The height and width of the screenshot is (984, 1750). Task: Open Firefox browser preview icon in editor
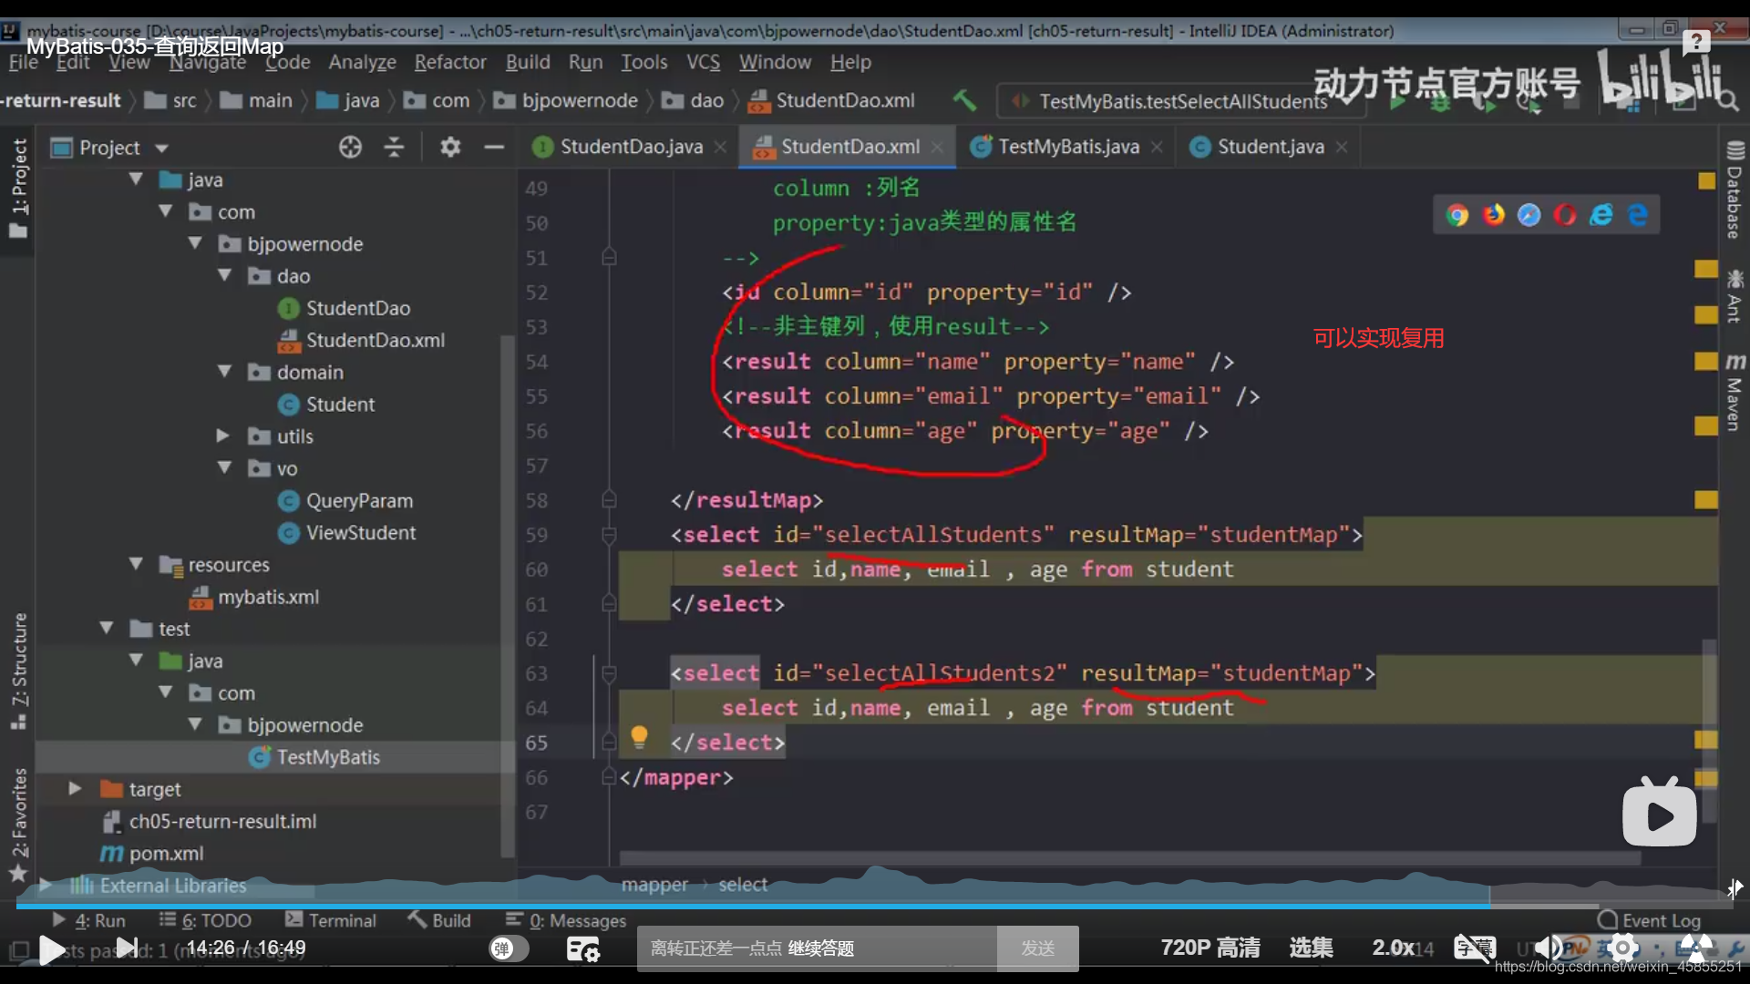point(1493,215)
